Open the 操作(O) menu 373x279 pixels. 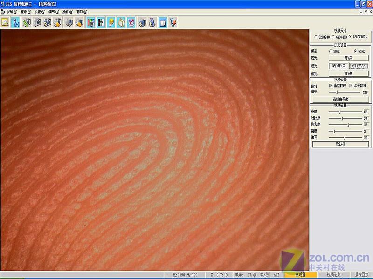point(68,12)
